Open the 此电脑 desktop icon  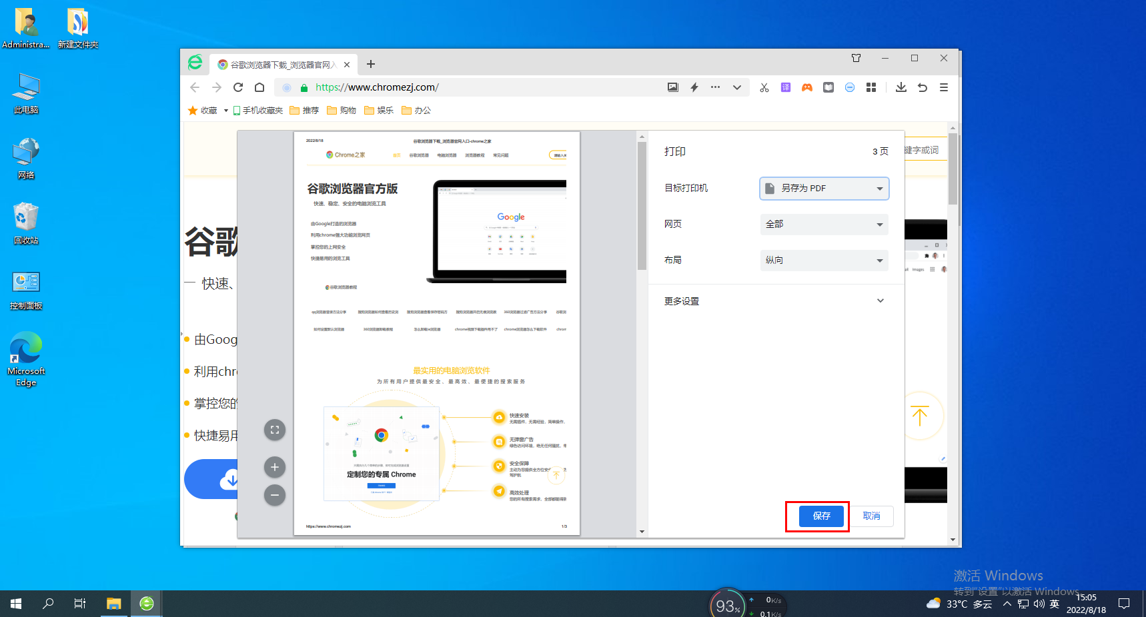tap(26, 94)
